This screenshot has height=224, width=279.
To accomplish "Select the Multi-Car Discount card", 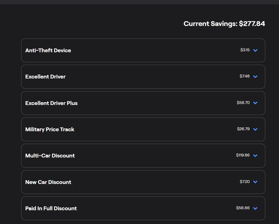I will coord(143,155).
